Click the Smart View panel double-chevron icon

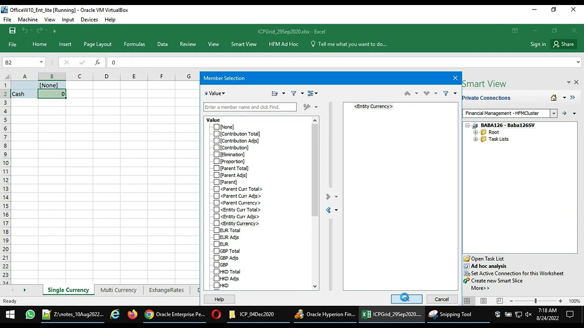(573, 98)
